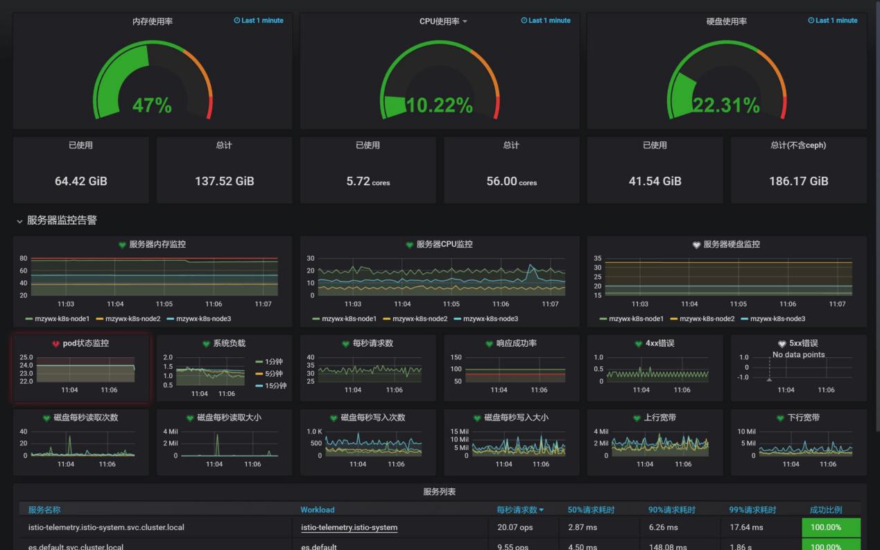Sort by the 每秒请求数 column header
The height and width of the screenshot is (550, 880).
coord(516,510)
